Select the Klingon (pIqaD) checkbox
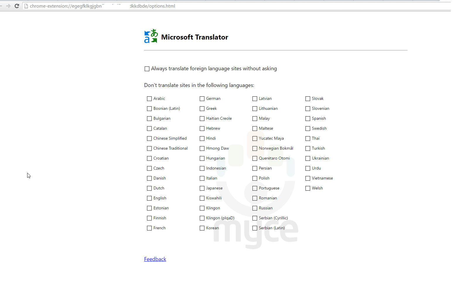Screen dimensions: 456x294 click(202, 218)
